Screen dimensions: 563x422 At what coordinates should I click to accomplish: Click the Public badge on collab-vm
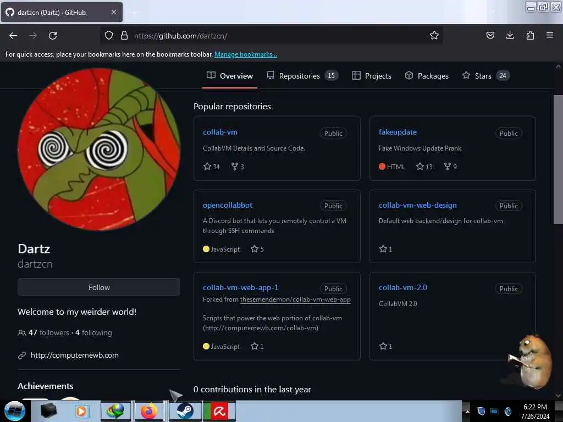pyautogui.click(x=333, y=133)
